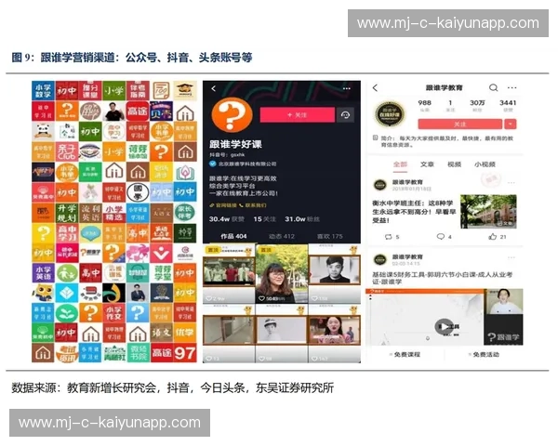This screenshot has width=558, height=446.
Task: Tap the 100 score paper account icon
Action: pyautogui.click(x=162, y=90)
